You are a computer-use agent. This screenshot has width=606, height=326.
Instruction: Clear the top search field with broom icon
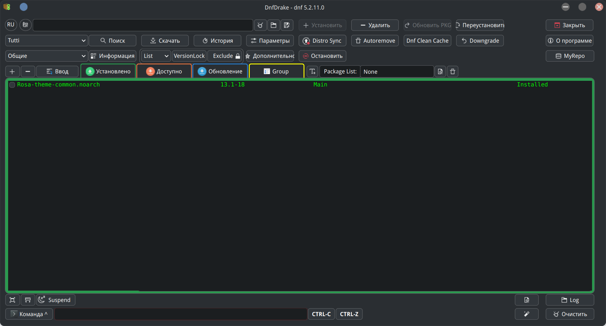(x=260, y=25)
